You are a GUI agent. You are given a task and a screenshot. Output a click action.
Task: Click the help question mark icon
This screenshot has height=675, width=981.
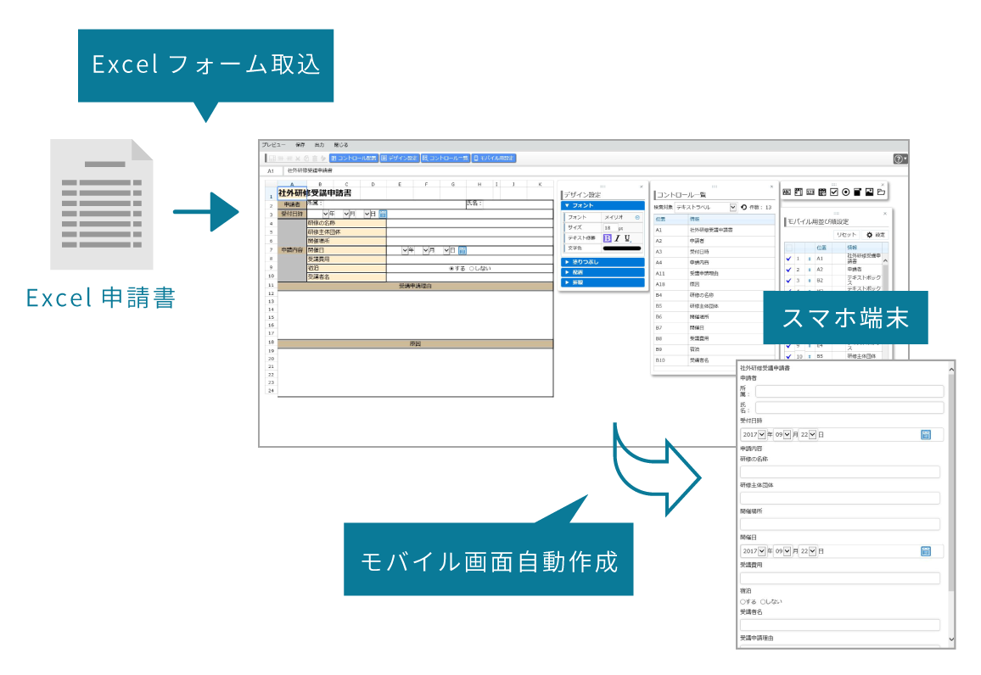tap(899, 159)
